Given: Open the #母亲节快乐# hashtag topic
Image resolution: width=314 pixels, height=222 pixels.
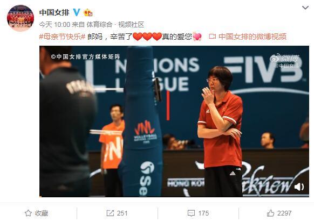Looking at the screenshot, I should 62,37.
